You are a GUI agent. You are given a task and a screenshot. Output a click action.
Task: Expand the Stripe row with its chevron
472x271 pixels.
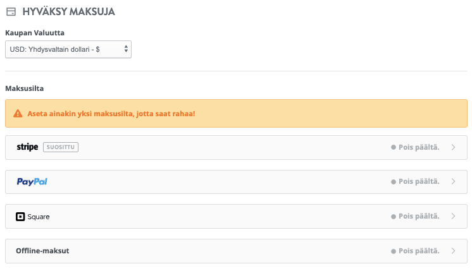pyautogui.click(x=453, y=147)
